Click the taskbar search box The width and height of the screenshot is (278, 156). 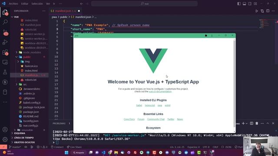[x=79, y=153]
